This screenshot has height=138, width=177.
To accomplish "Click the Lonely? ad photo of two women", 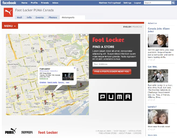I will tap(158, 116).
